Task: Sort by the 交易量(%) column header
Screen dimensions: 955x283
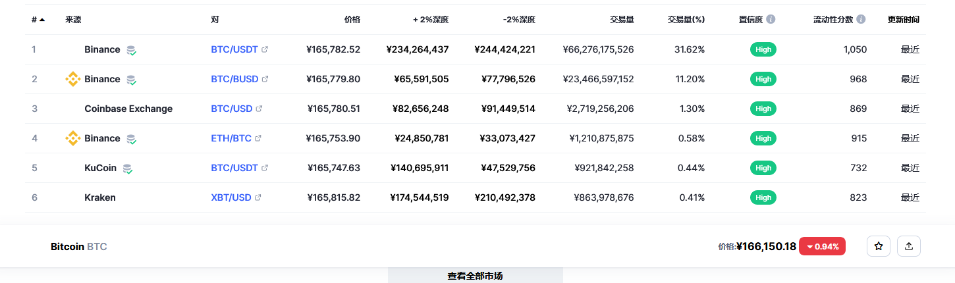Action: (686, 20)
